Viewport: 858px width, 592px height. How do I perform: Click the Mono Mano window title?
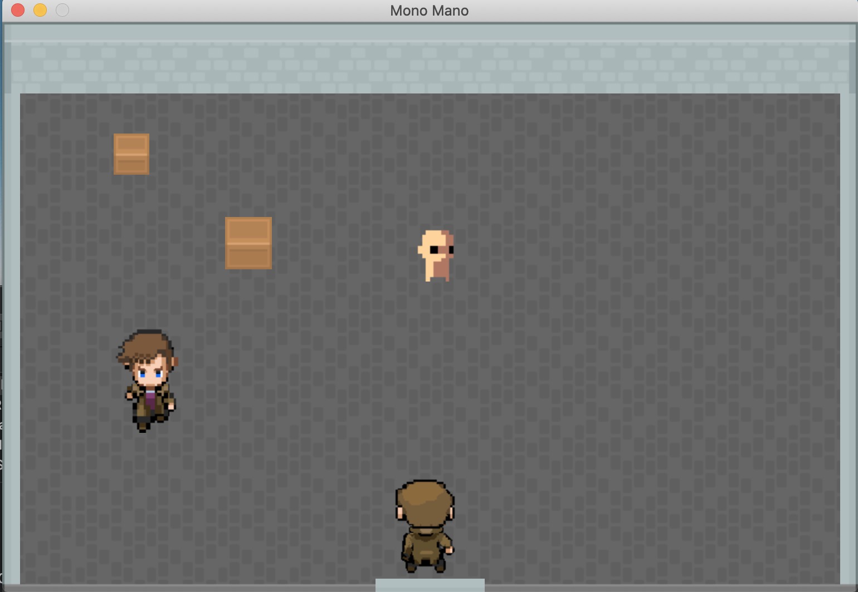pos(429,11)
